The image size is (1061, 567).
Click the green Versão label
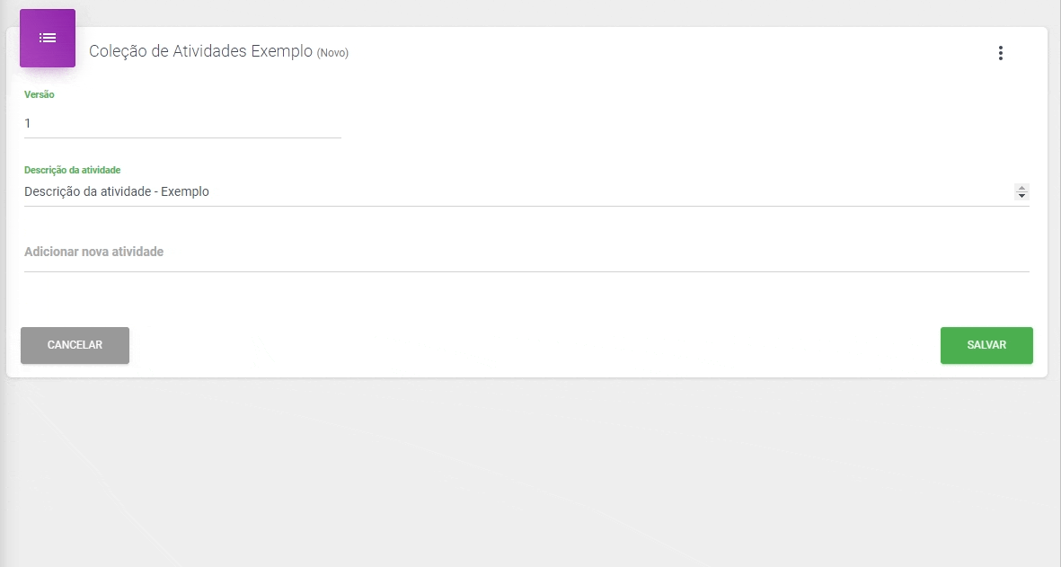pyautogui.click(x=40, y=94)
